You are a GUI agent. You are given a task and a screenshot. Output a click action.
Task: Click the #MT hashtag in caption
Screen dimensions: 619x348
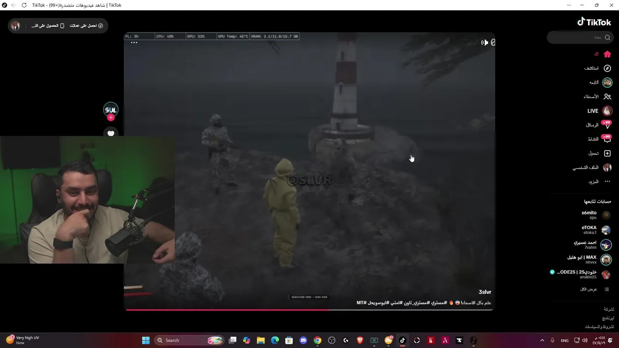pos(362,303)
